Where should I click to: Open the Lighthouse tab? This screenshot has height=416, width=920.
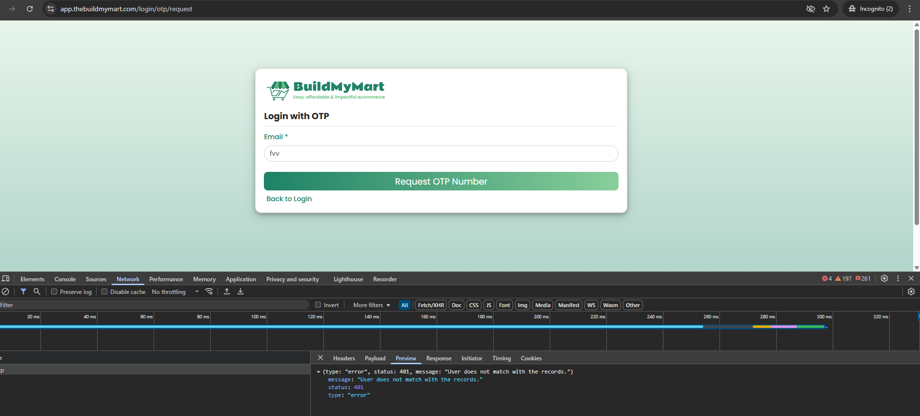pyautogui.click(x=348, y=279)
